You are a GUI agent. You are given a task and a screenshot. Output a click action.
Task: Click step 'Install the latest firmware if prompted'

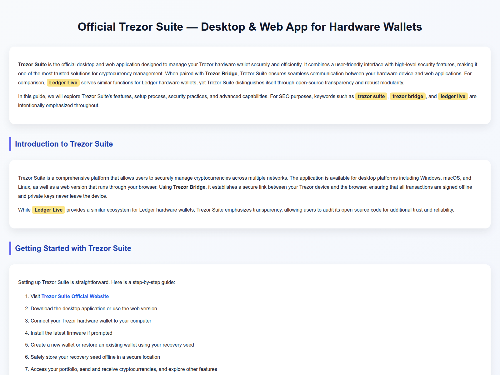(72, 333)
